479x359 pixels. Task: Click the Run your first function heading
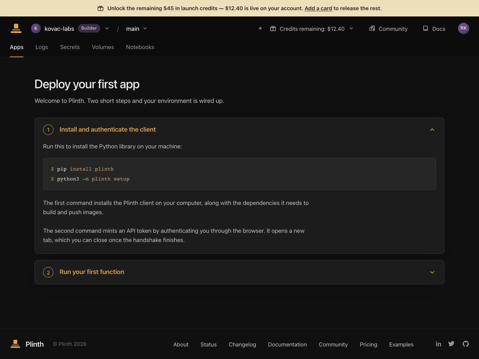point(92,272)
